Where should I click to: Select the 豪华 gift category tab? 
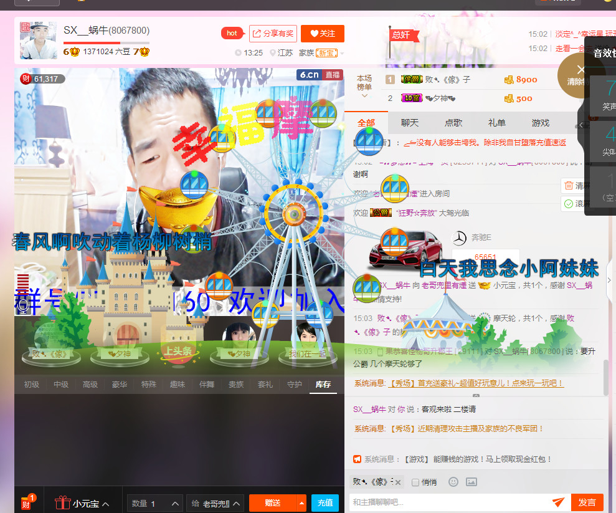coord(119,385)
